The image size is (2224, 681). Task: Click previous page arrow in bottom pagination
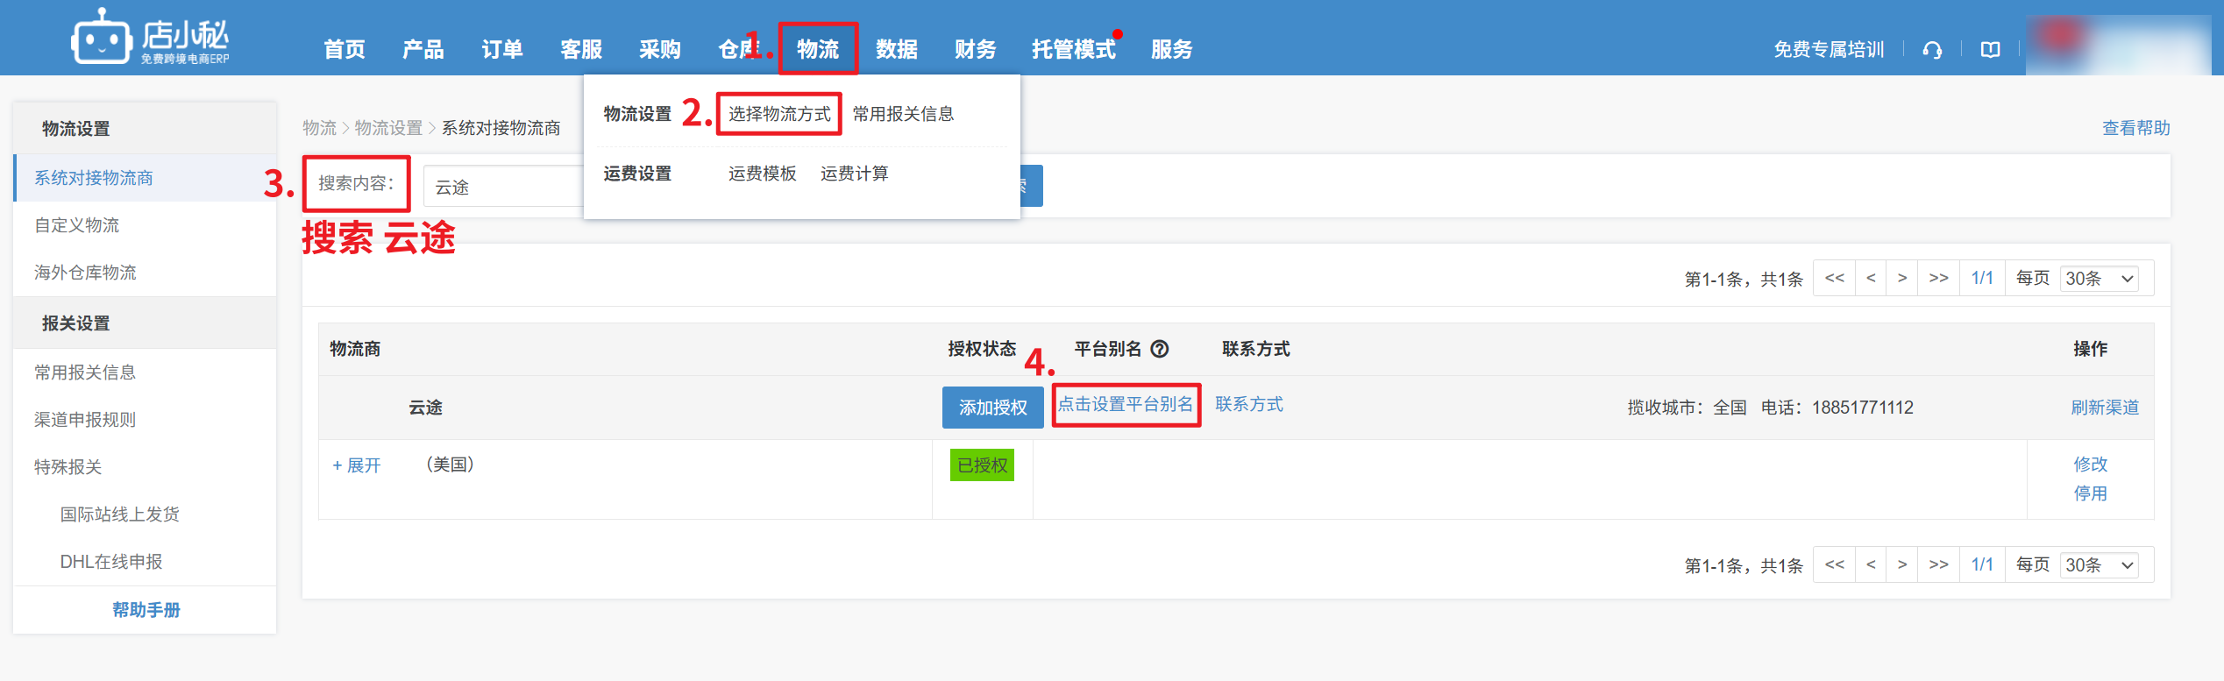tap(1871, 564)
